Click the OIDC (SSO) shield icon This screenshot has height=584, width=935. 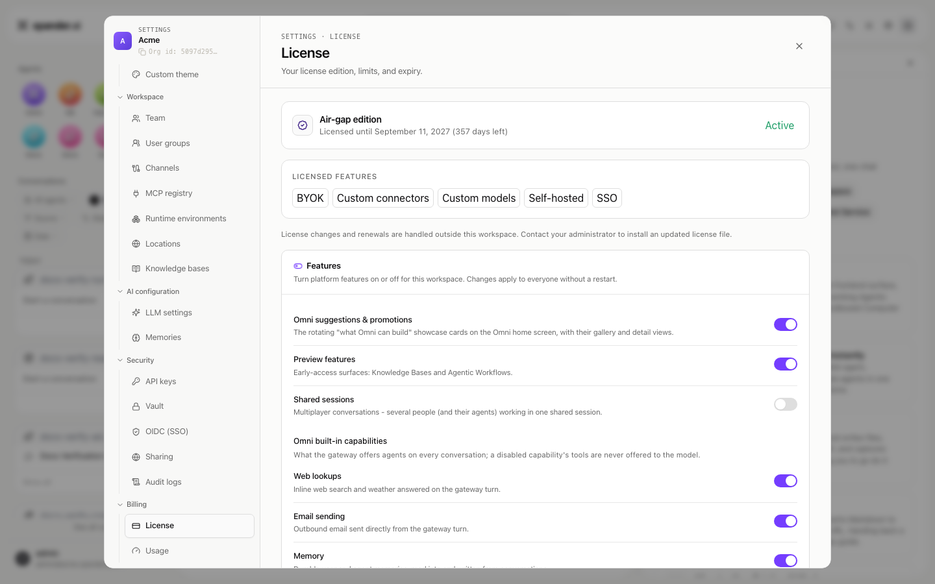coord(136,432)
